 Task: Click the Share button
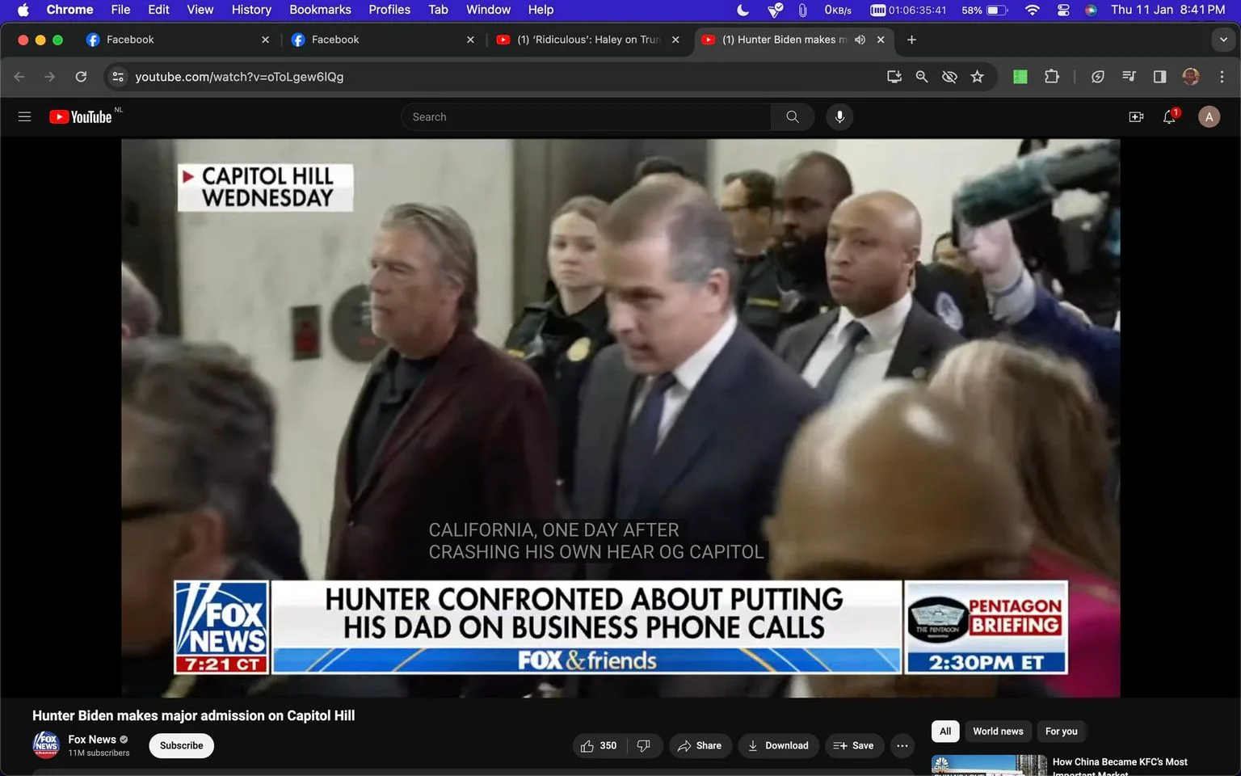click(x=700, y=746)
